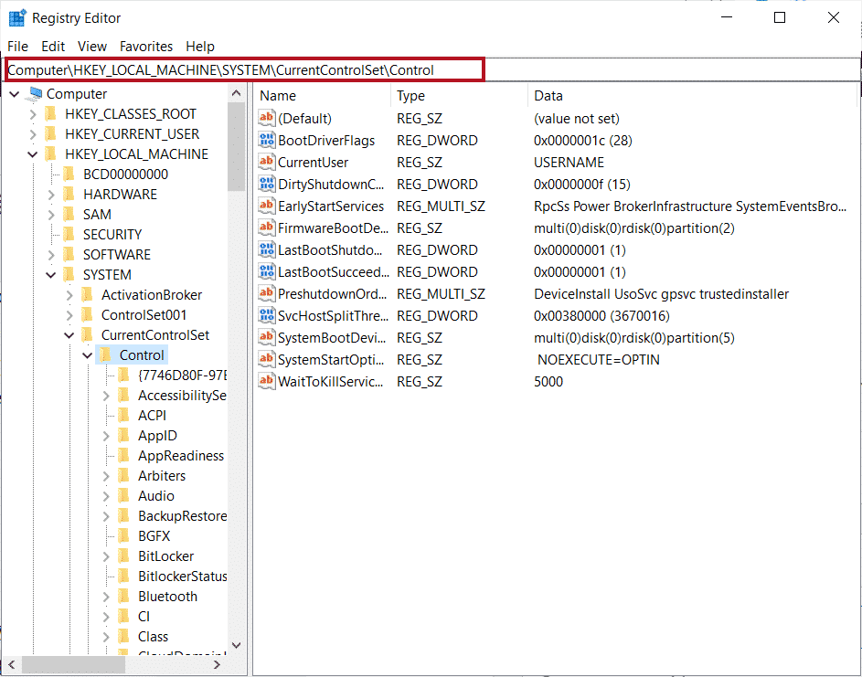Click the HKEY_CLASSES_ROOT folder icon
862x677 pixels.
point(50,114)
